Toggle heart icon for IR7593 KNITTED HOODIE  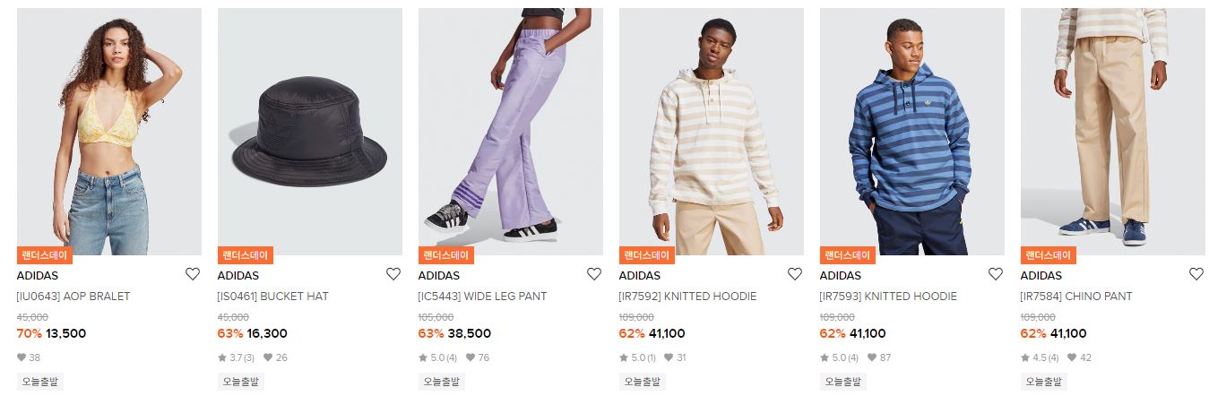coord(996,274)
